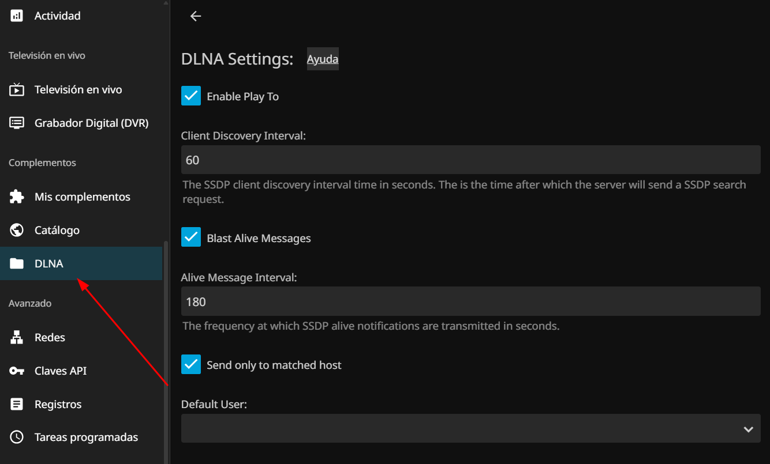
Task: Open the Ayuda help link
Action: pos(322,59)
